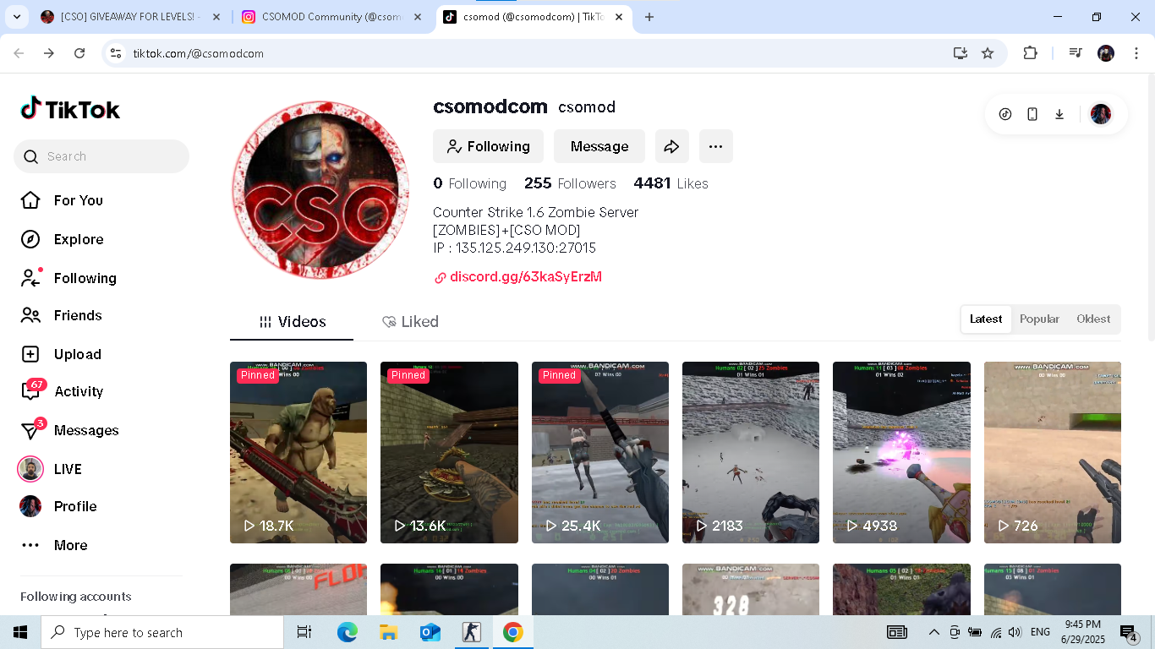Image resolution: width=1155 pixels, height=649 pixels.
Task: Open Messages in the sidebar
Action: click(85, 430)
